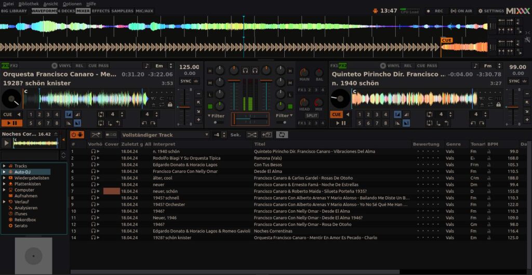The height and width of the screenshot is (275, 532).
Task: Toggle play/pause on the left deck
Action: (x=12, y=123)
